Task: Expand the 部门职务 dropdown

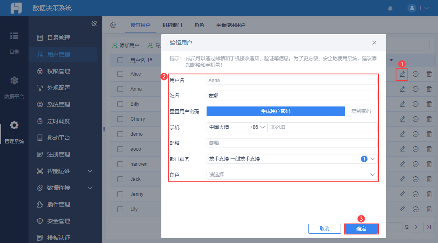Action: click(372, 159)
